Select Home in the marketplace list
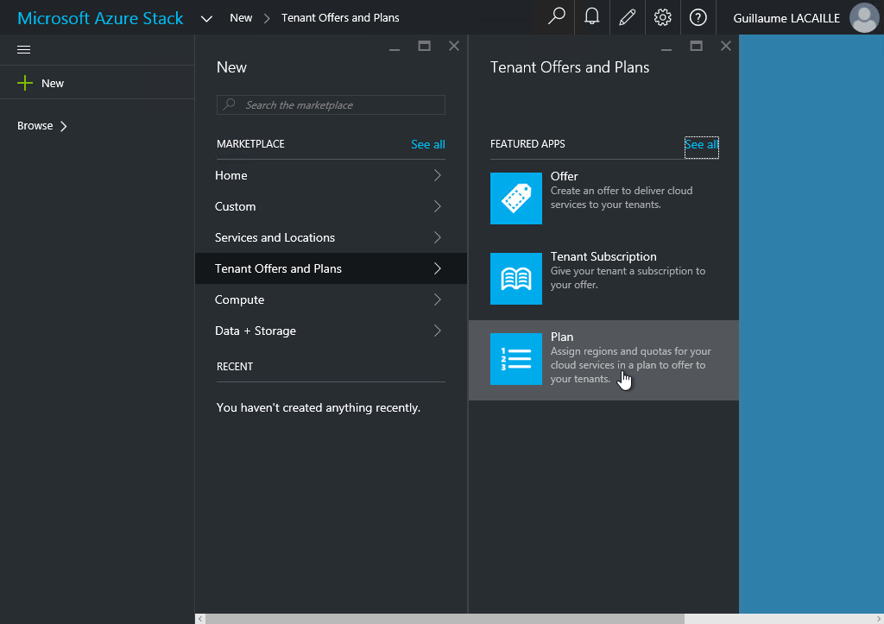 331,175
